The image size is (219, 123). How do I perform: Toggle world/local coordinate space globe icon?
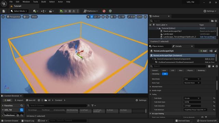pyautogui.click(x=103, y=17)
